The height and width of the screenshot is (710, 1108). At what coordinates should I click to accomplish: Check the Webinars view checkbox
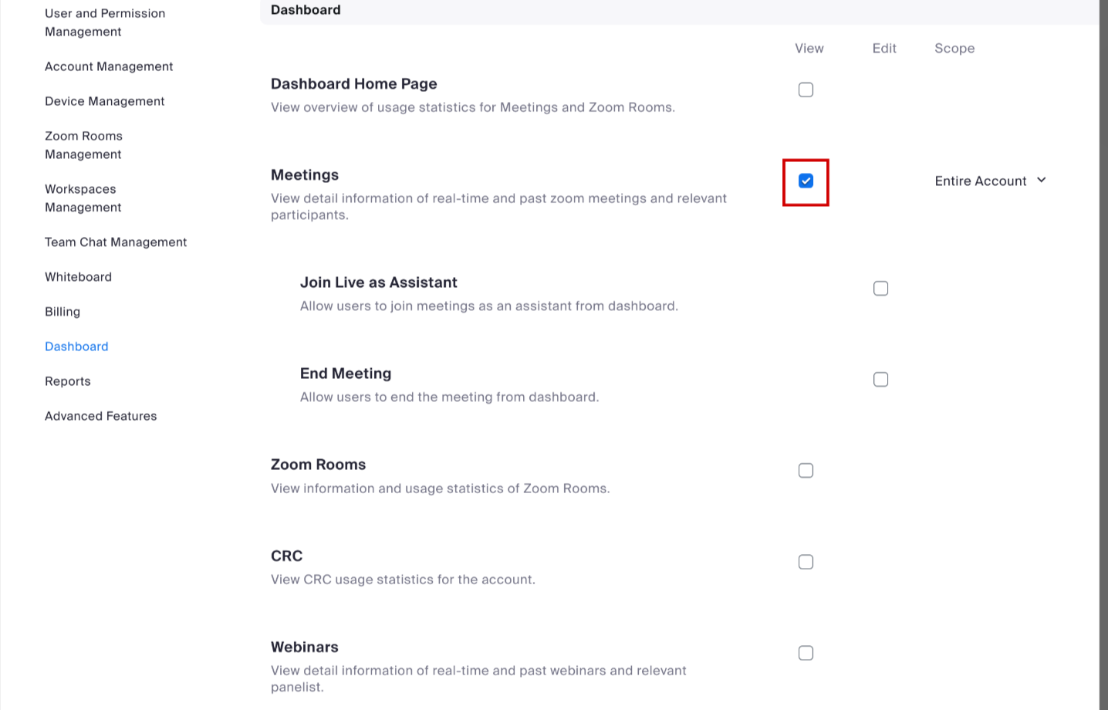[806, 653]
